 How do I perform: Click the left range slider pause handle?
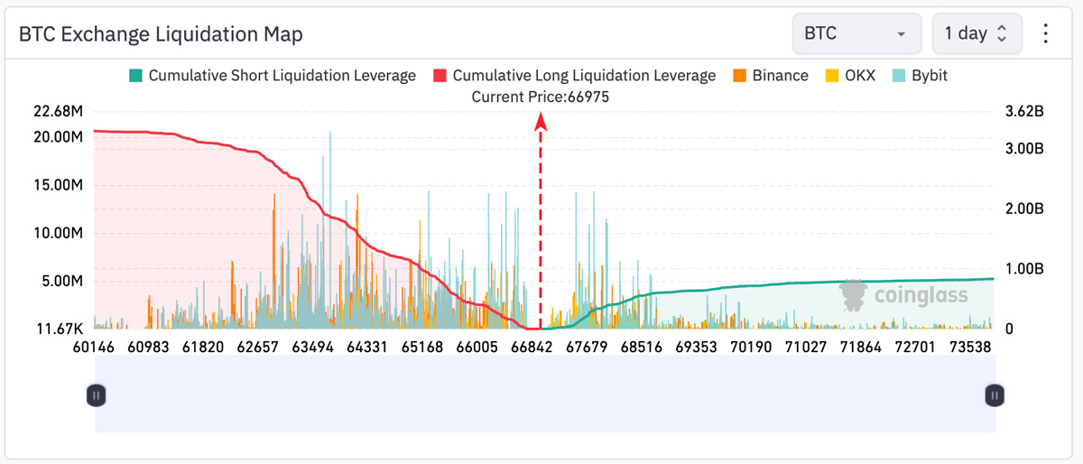coord(97,394)
